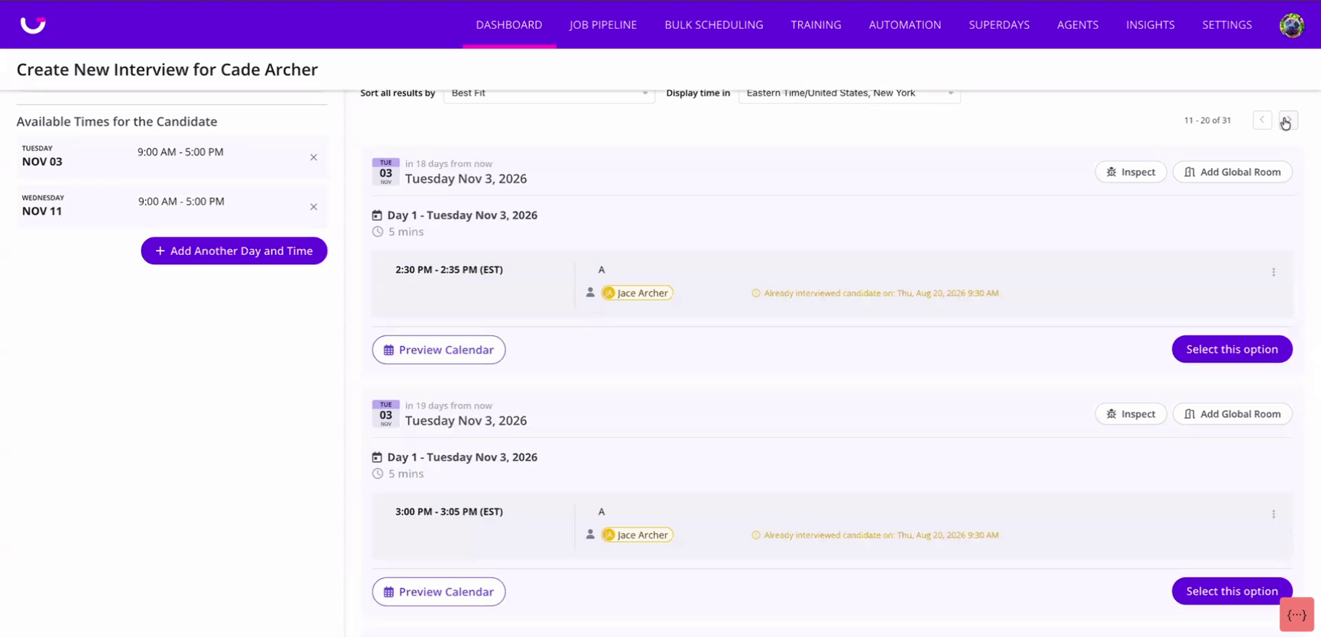Remove the Wednesday Nov 11 availability
Screen dimensions: 1321x637
pos(313,207)
